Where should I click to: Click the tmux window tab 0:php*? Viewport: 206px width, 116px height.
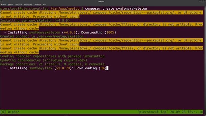coord(14,112)
